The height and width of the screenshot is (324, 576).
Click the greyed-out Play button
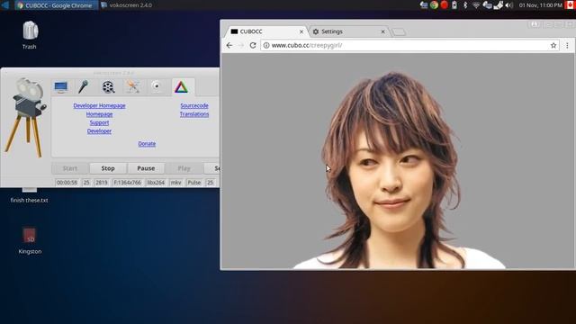point(184,168)
